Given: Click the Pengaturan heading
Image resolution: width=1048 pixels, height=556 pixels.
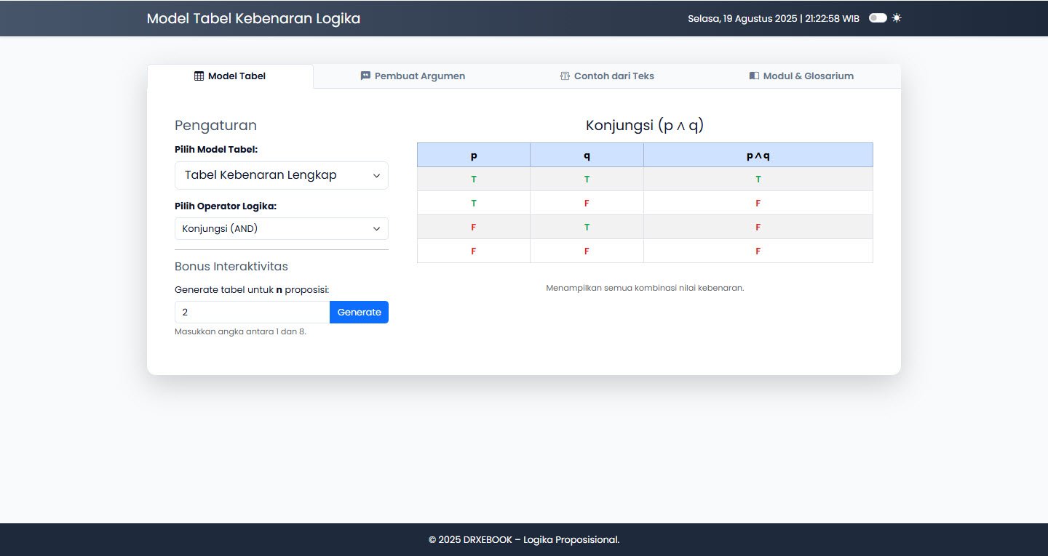Looking at the screenshot, I should 215,125.
